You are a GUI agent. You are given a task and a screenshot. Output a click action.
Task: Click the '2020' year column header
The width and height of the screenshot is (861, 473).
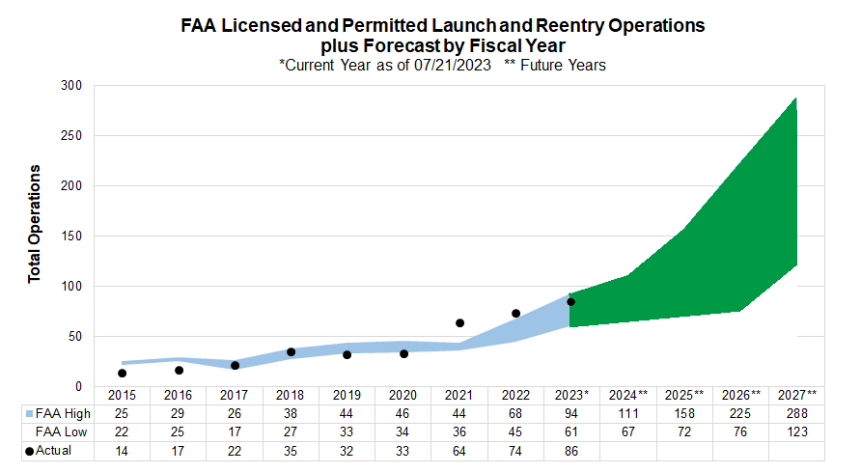403,396
